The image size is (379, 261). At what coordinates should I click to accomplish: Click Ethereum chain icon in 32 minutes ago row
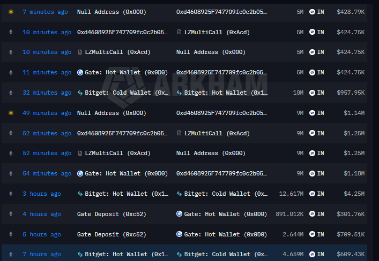[x=11, y=93]
